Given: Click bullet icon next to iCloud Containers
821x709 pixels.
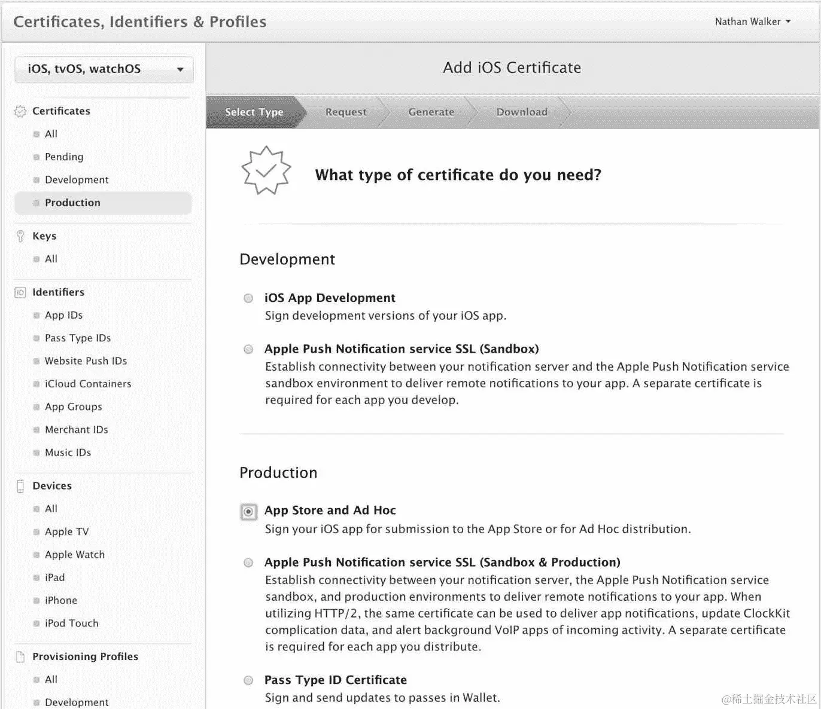Looking at the screenshot, I should [x=37, y=384].
